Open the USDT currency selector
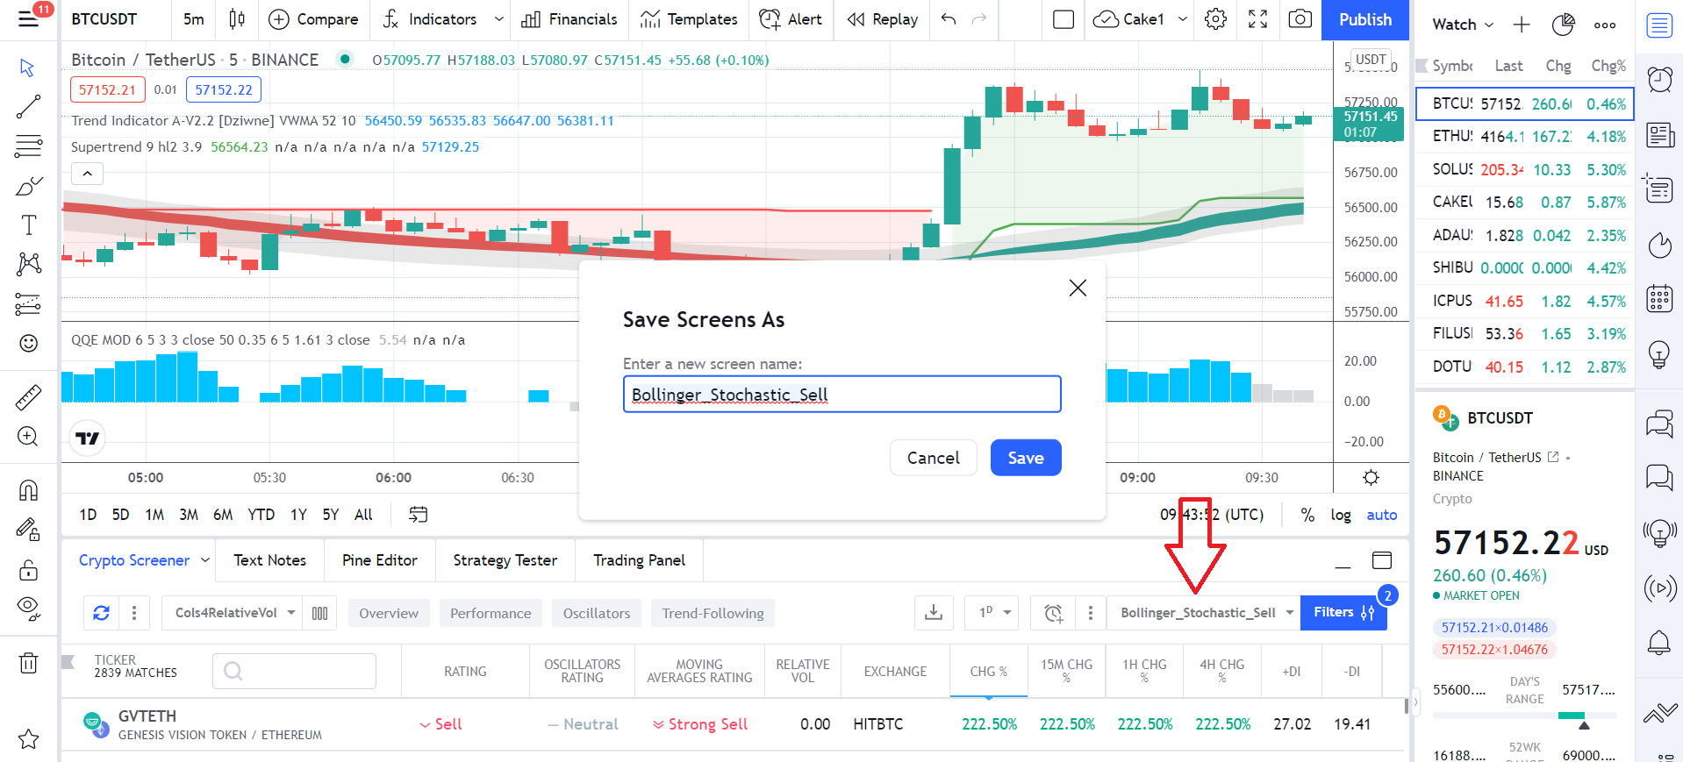Viewport: 1683px width, 762px height. tap(1371, 60)
